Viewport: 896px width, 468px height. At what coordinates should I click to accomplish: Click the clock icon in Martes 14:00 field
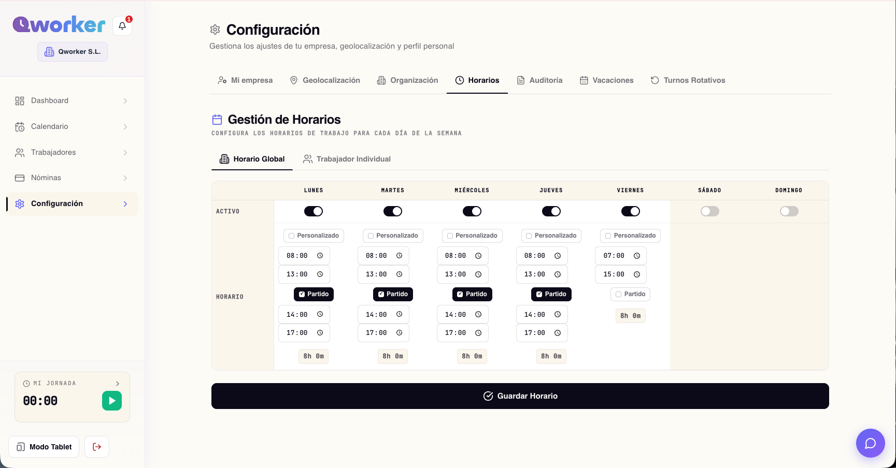coord(400,314)
